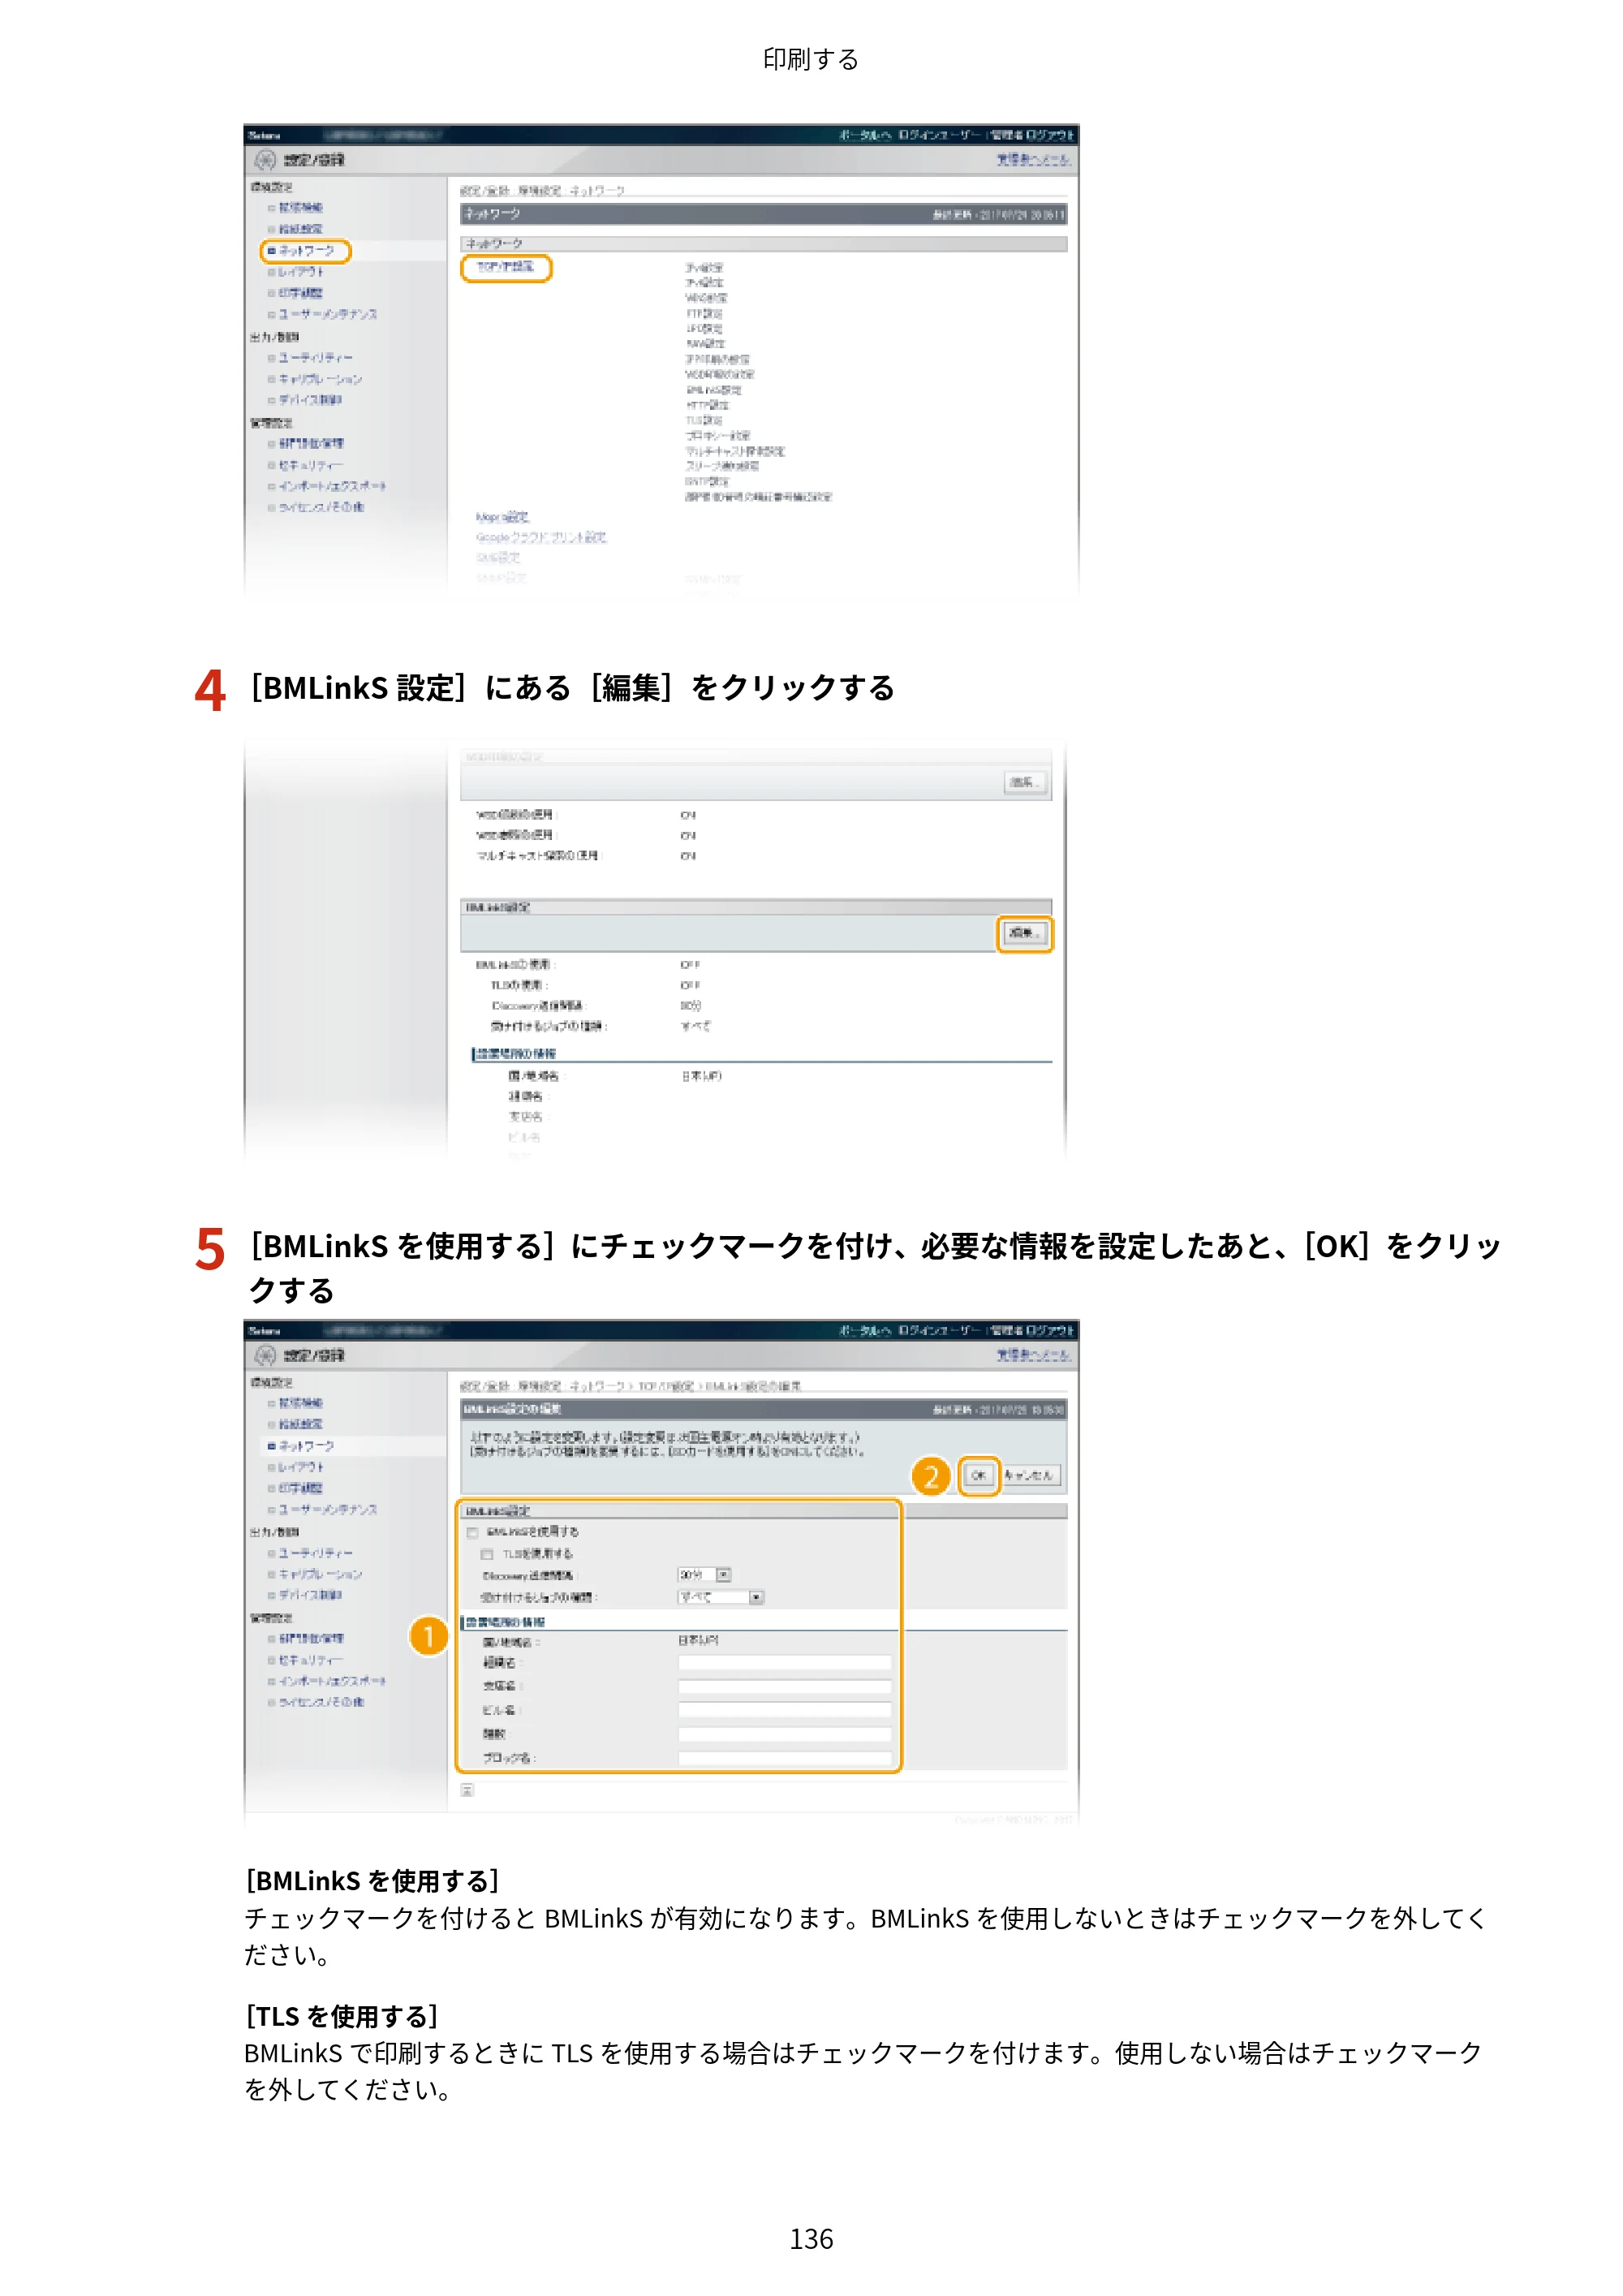Click the 階数 input field
This screenshot has height=2296, width=1623.
click(x=785, y=1734)
